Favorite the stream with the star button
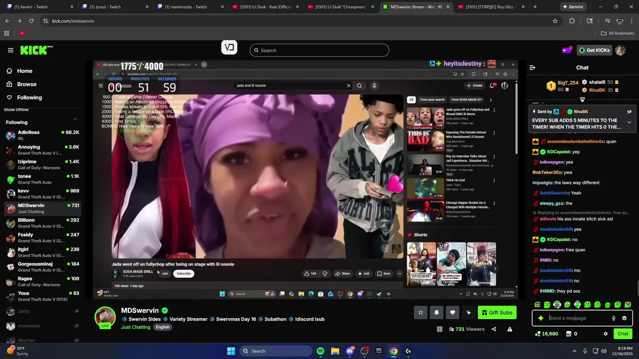The height and width of the screenshot is (359, 639). tap(420, 313)
